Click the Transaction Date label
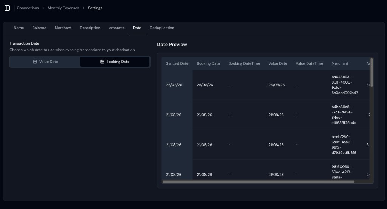This screenshot has height=209, width=387. [x=24, y=43]
